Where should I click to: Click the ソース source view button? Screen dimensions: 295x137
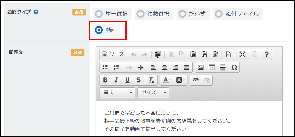pos(113,54)
